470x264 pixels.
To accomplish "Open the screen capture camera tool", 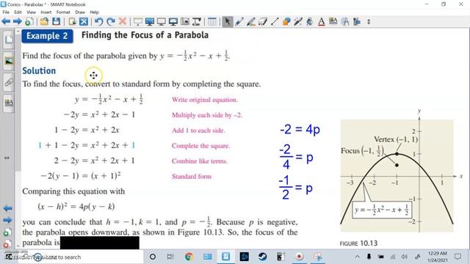I will click(x=185, y=21).
